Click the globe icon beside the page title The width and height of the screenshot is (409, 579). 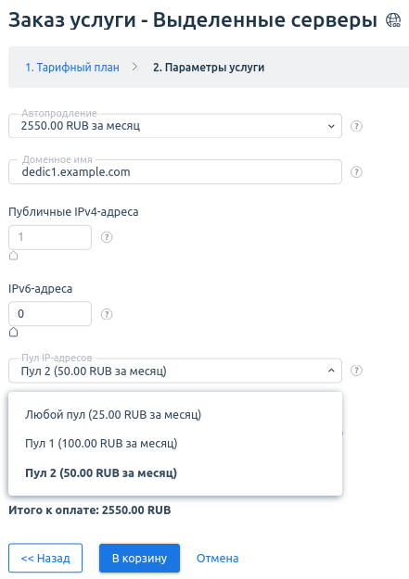pos(393,20)
